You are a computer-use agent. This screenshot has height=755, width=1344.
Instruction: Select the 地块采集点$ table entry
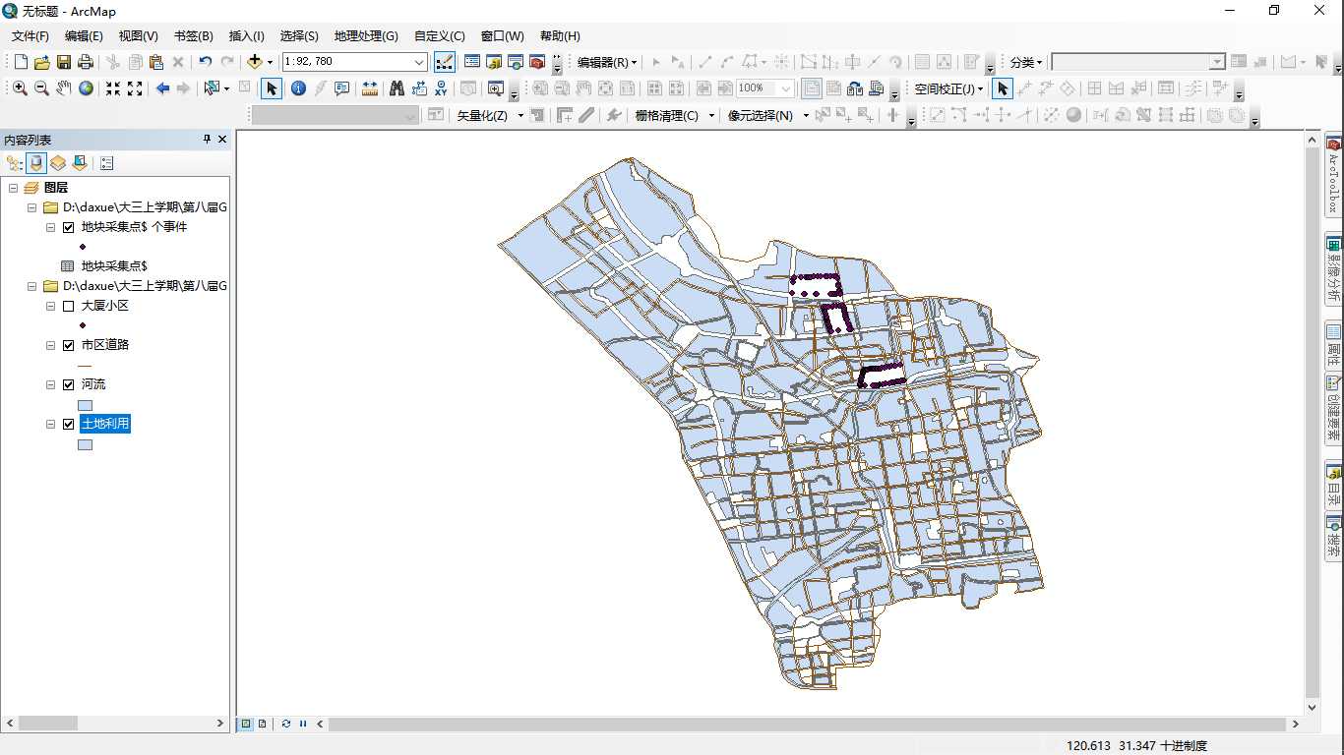click(x=114, y=266)
